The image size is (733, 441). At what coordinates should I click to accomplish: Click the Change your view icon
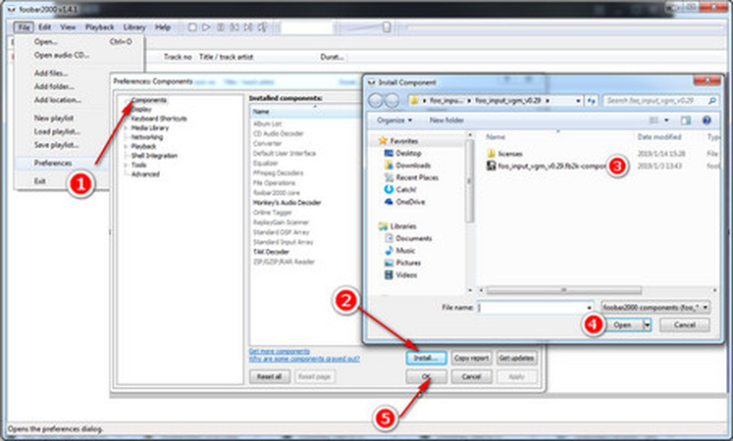click(654, 121)
